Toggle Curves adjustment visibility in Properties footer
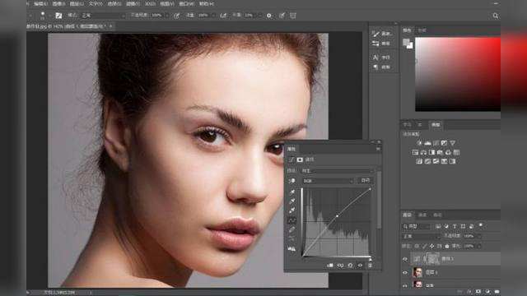Image resolution: width=527 pixels, height=296 pixels. coord(360,266)
